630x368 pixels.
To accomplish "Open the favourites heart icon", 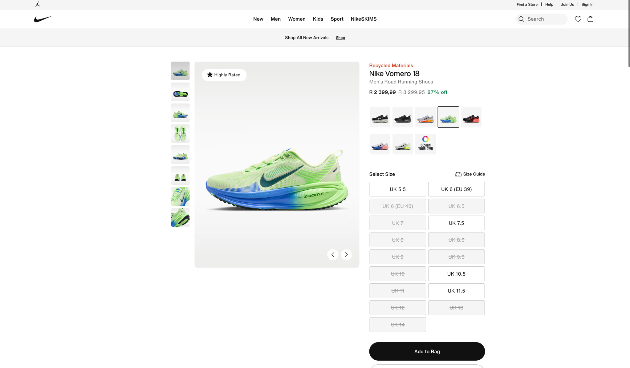I will coord(578,19).
